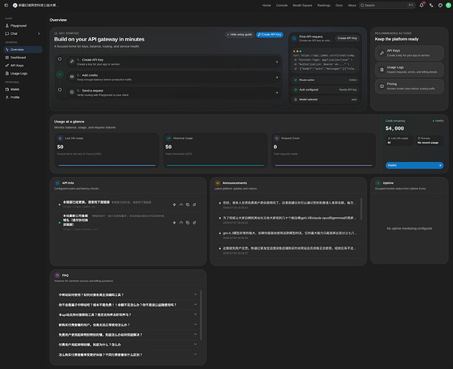Copy the first API route URL

click(x=188, y=204)
